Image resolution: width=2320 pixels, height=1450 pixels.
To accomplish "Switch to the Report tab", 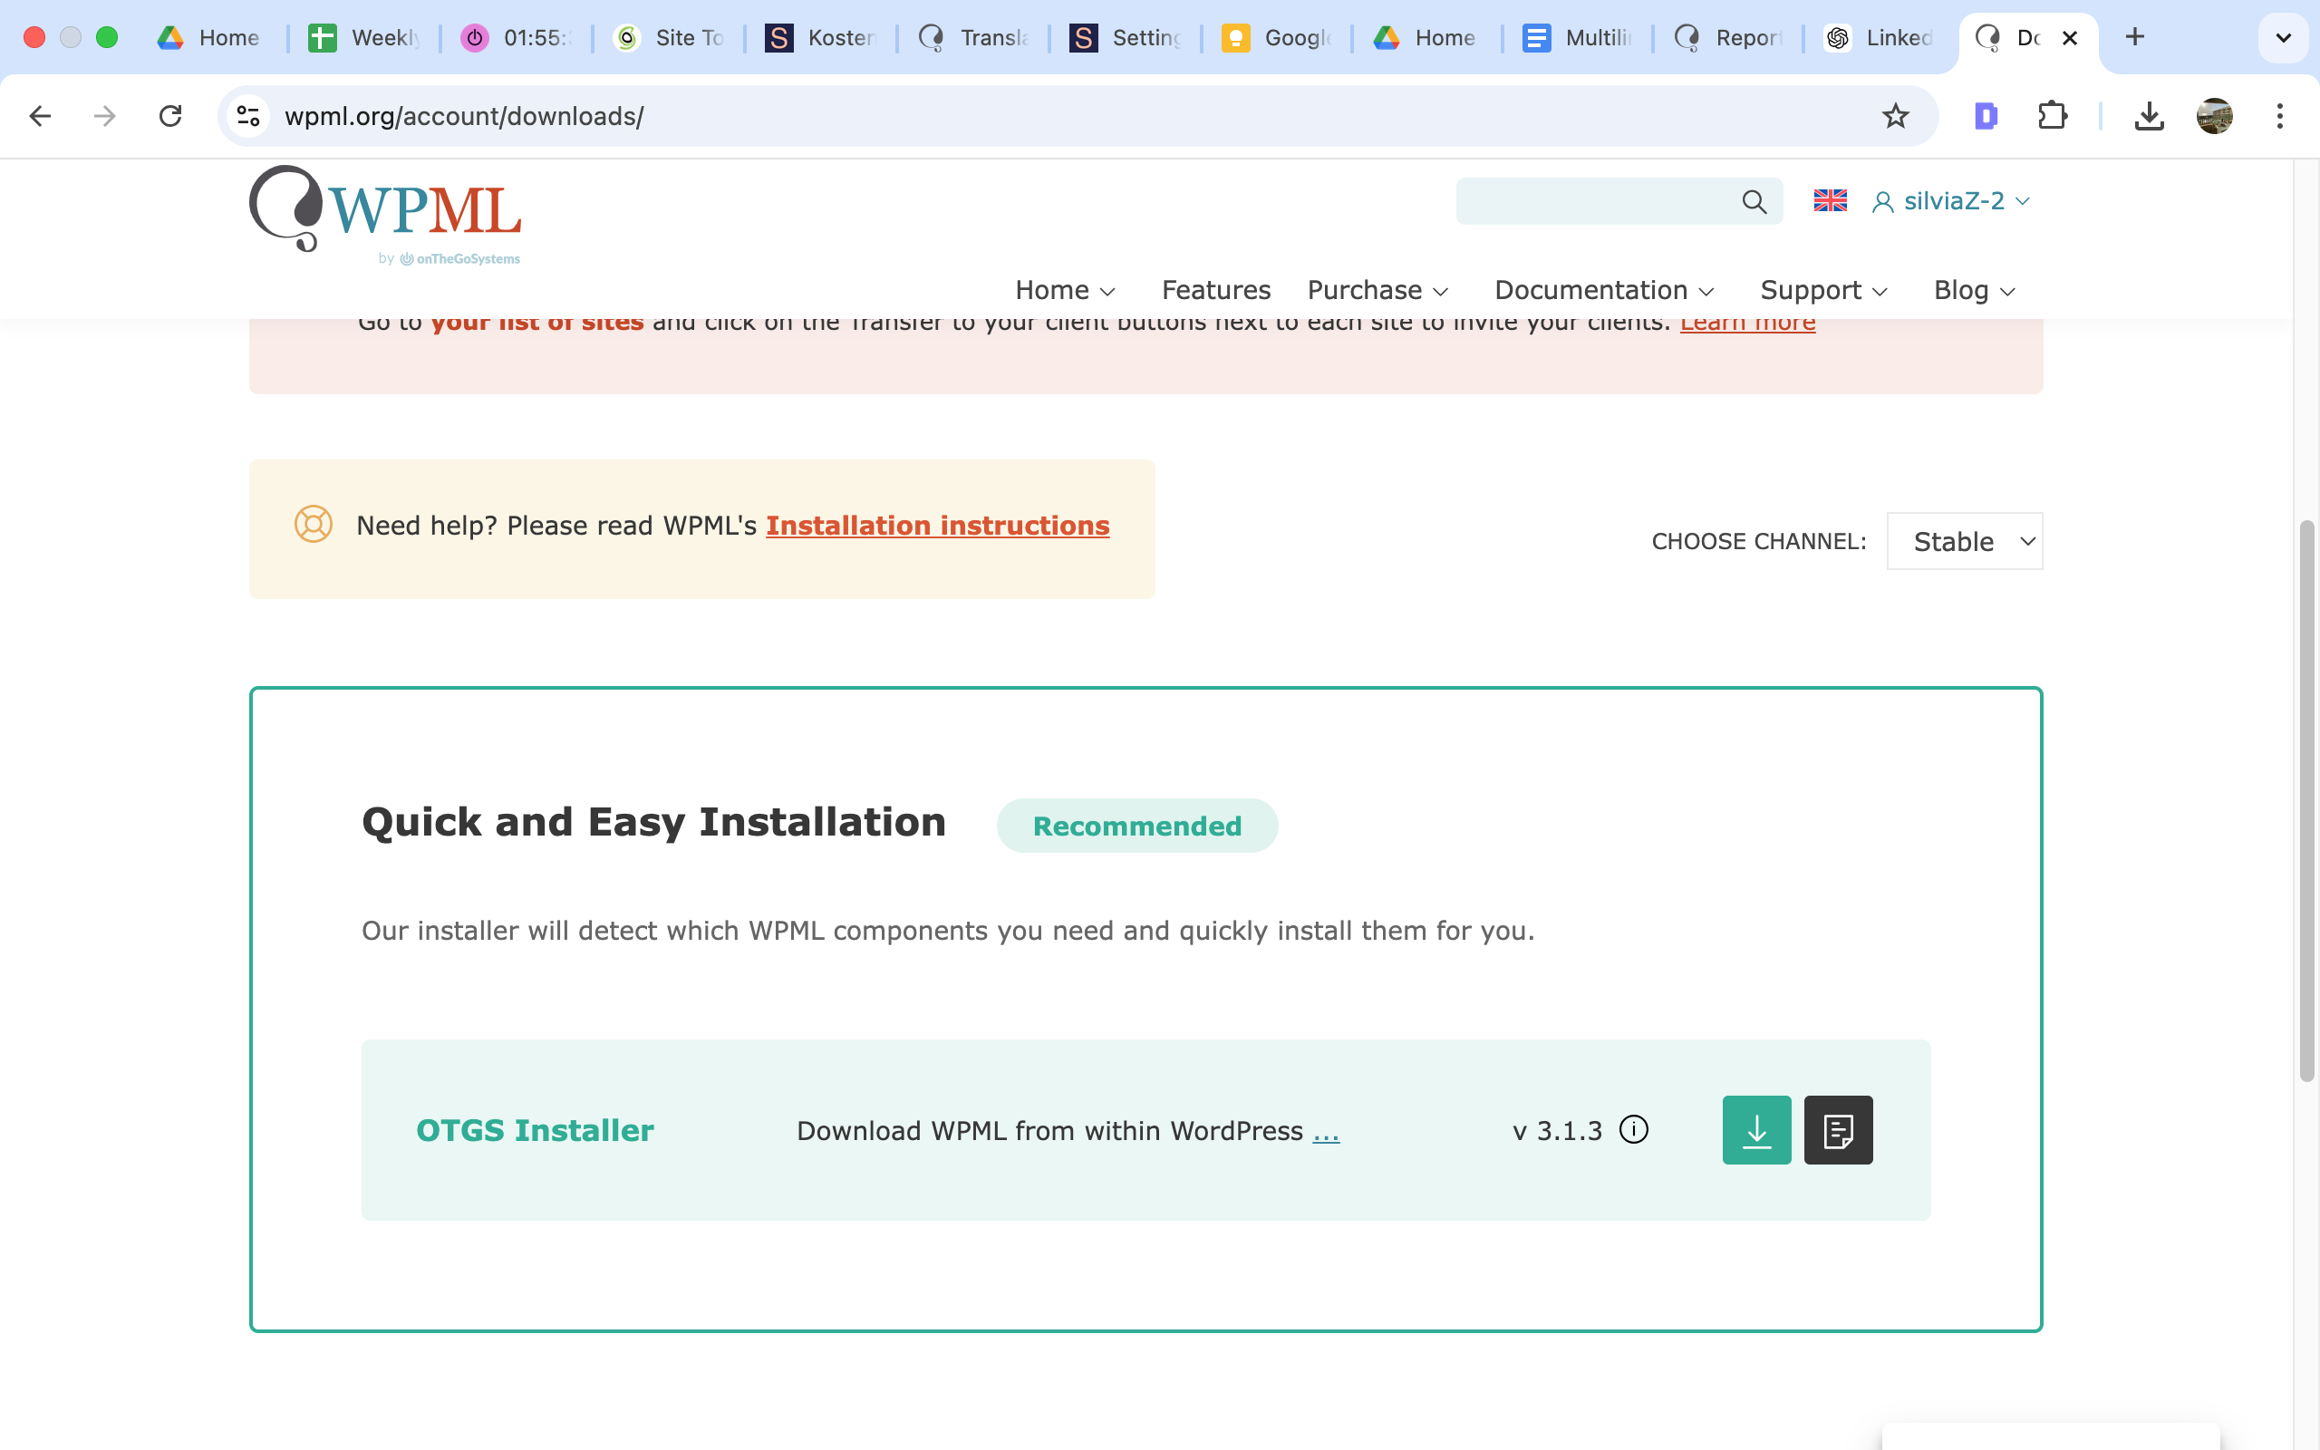I will click(1728, 37).
